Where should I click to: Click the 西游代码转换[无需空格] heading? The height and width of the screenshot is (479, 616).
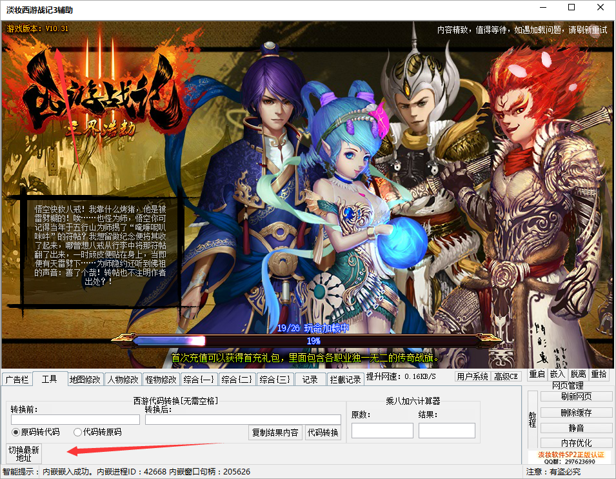(x=175, y=401)
